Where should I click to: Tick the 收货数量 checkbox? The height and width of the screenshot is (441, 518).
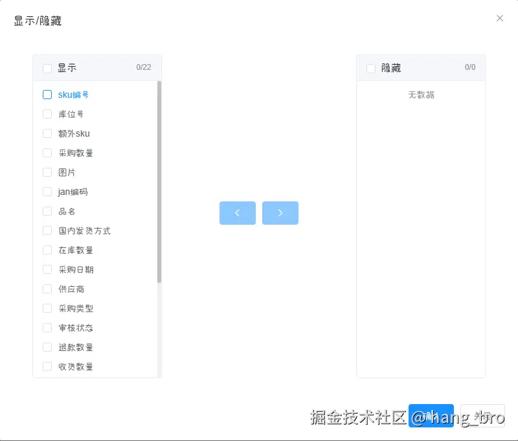point(47,367)
